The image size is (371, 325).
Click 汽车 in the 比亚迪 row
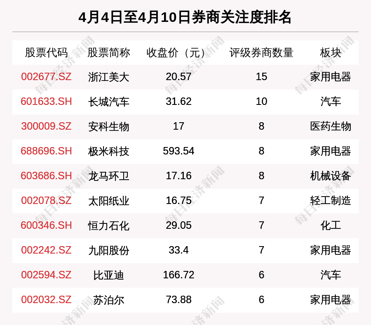pos(331,275)
